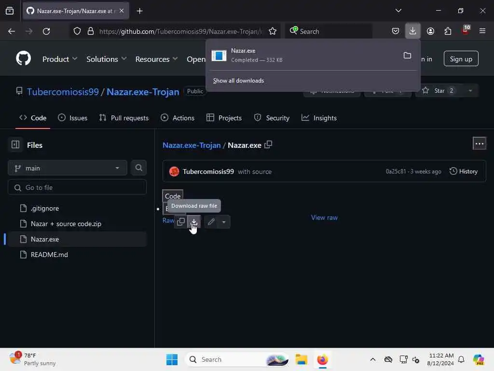Reload the current page

point(46,31)
